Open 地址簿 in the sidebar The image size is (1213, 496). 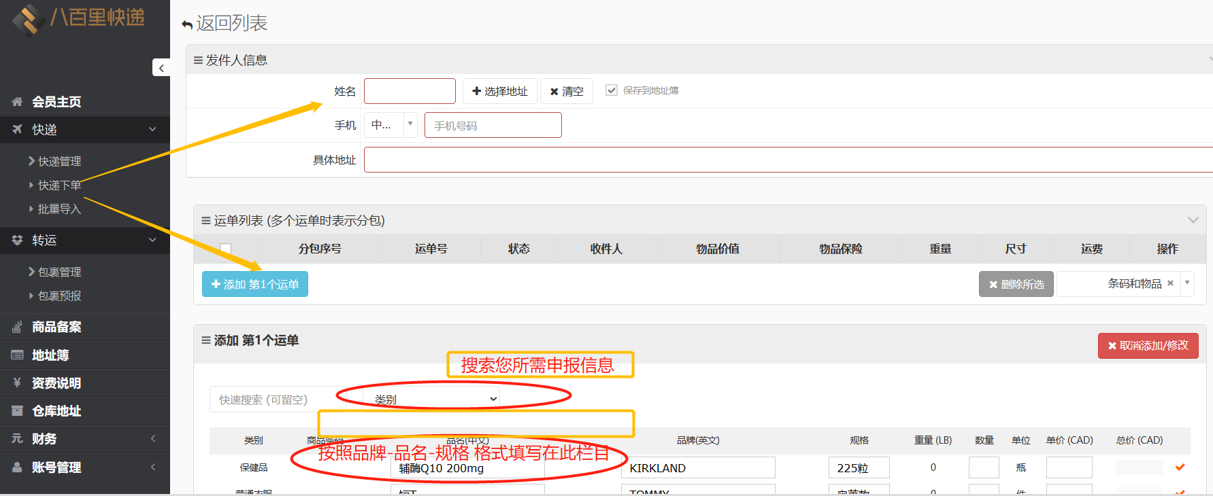click(x=50, y=355)
